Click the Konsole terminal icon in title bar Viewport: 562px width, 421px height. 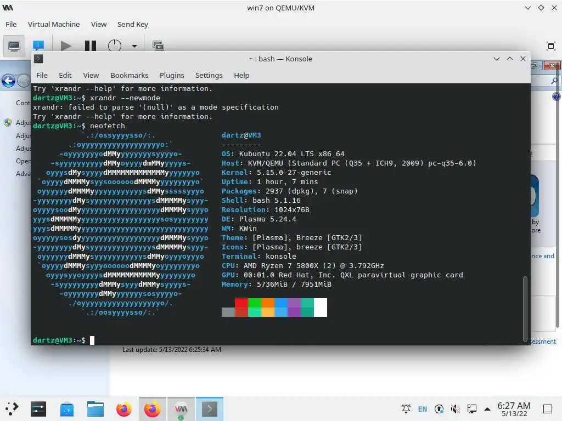tap(38, 59)
